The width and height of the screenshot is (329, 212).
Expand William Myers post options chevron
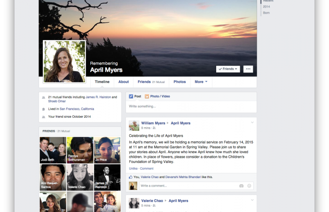pos(252,122)
